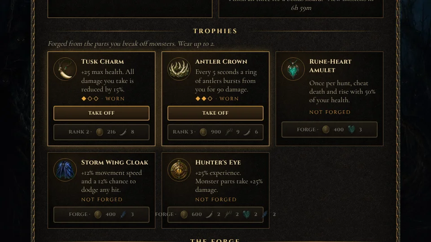Forge the Rune-Heart Amulet for 400
431x242 pixels.
click(x=329, y=130)
